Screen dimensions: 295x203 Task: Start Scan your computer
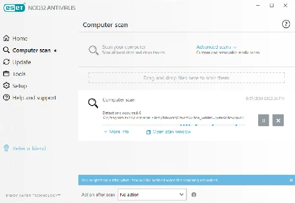[x=124, y=47]
